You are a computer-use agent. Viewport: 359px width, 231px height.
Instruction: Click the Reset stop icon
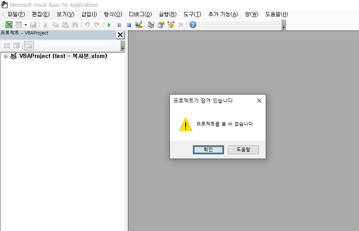pyautogui.click(x=129, y=25)
